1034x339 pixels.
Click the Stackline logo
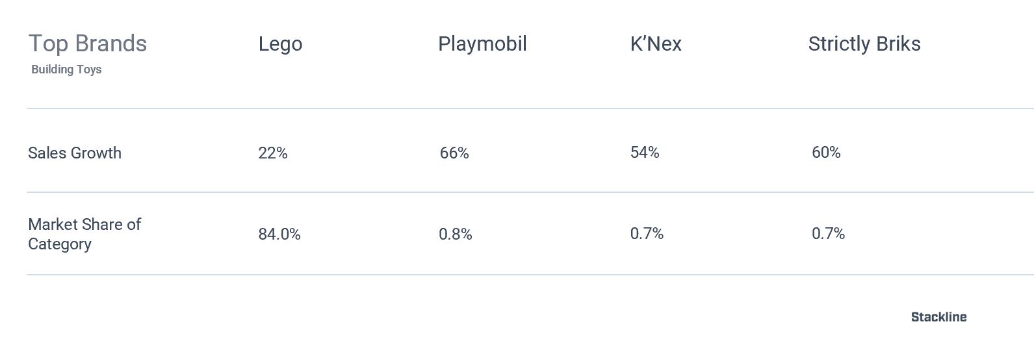click(938, 317)
